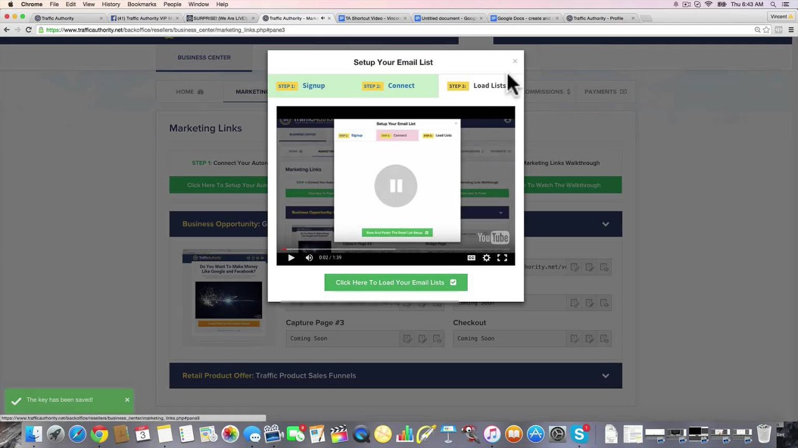This screenshot has height=448, width=798.
Task: Open iTunes from the Dock
Action: point(492,434)
